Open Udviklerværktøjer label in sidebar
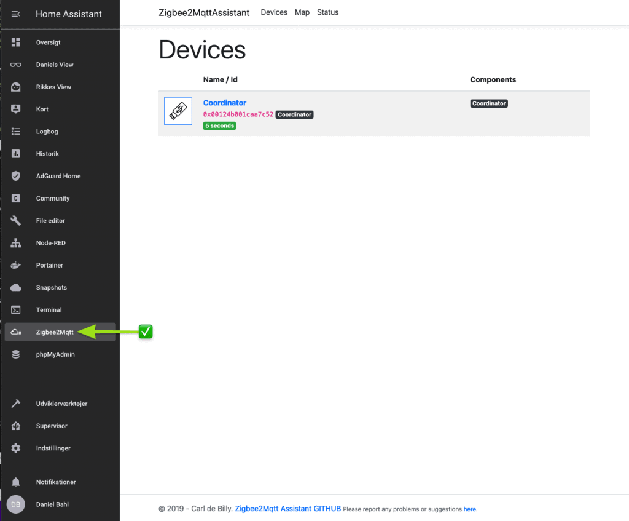The image size is (629, 521). pos(61,404)
